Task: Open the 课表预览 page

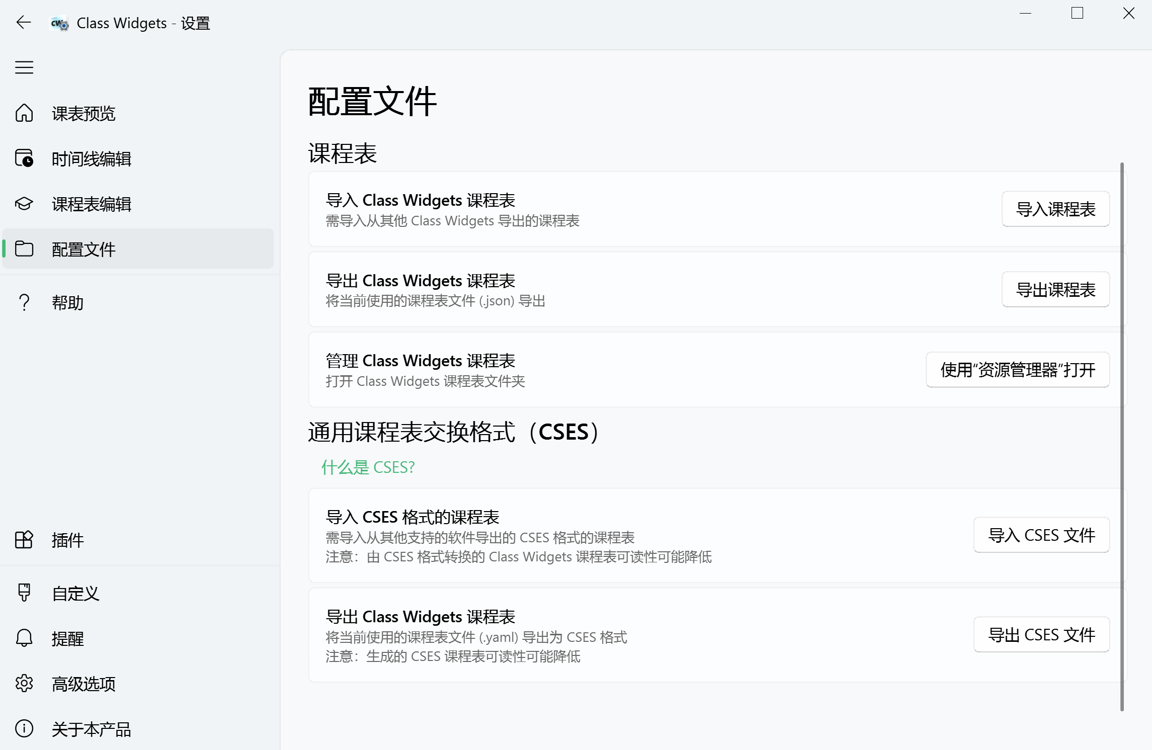Action: pyautogui.click(x=138, y=113)
